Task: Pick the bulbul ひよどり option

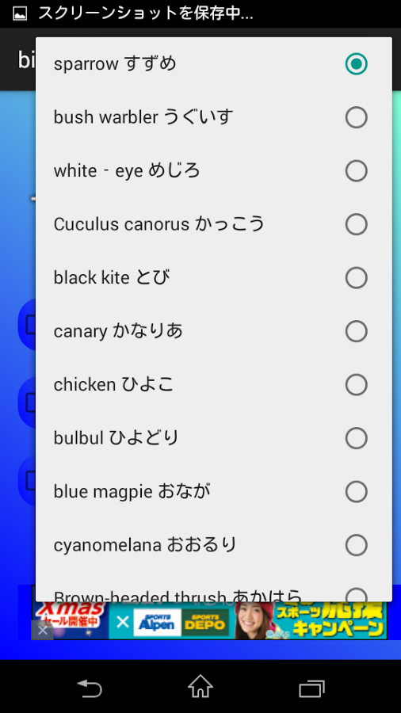Action: tap(214, 438)
